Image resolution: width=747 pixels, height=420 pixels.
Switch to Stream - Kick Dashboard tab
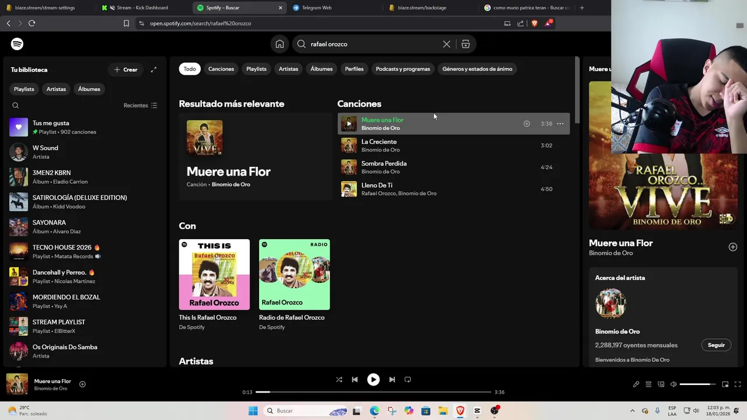click(x=144, y=8)
